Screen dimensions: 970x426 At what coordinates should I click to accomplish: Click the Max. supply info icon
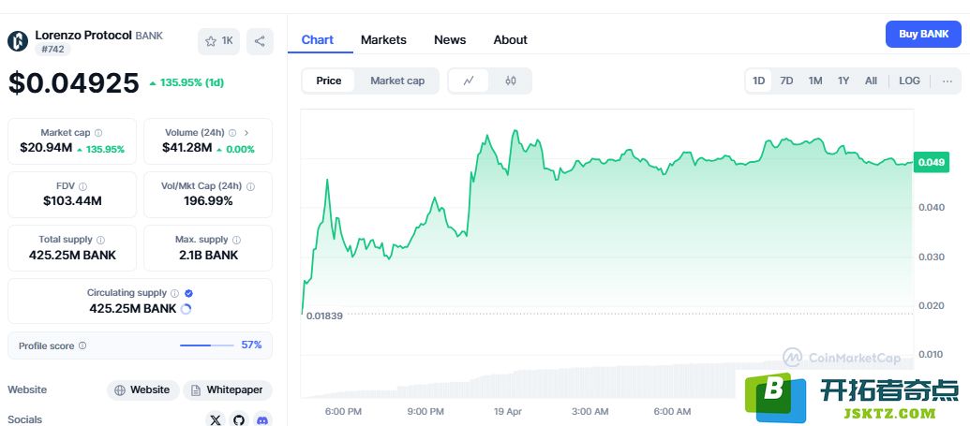point(236,240)
